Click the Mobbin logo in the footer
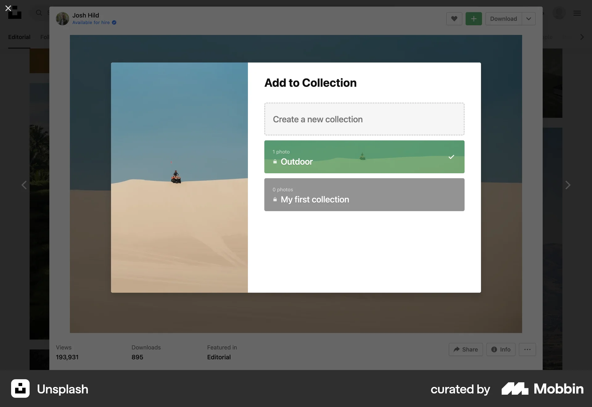The image size is (592, 407). 543,389
